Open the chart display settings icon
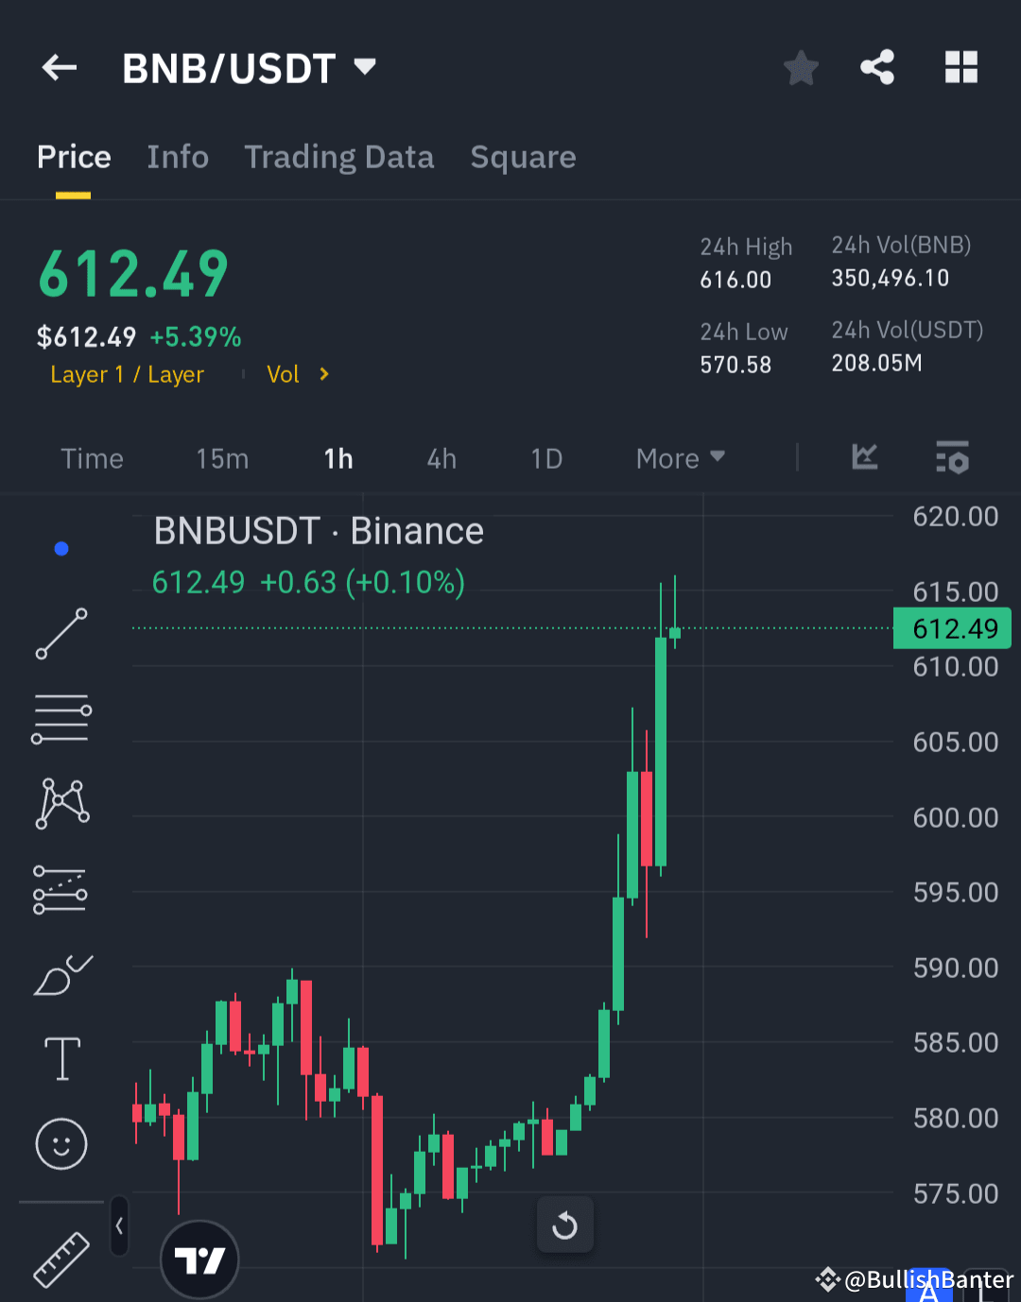The height and width of the screenshot is (1302, 1021). (952, 458)
